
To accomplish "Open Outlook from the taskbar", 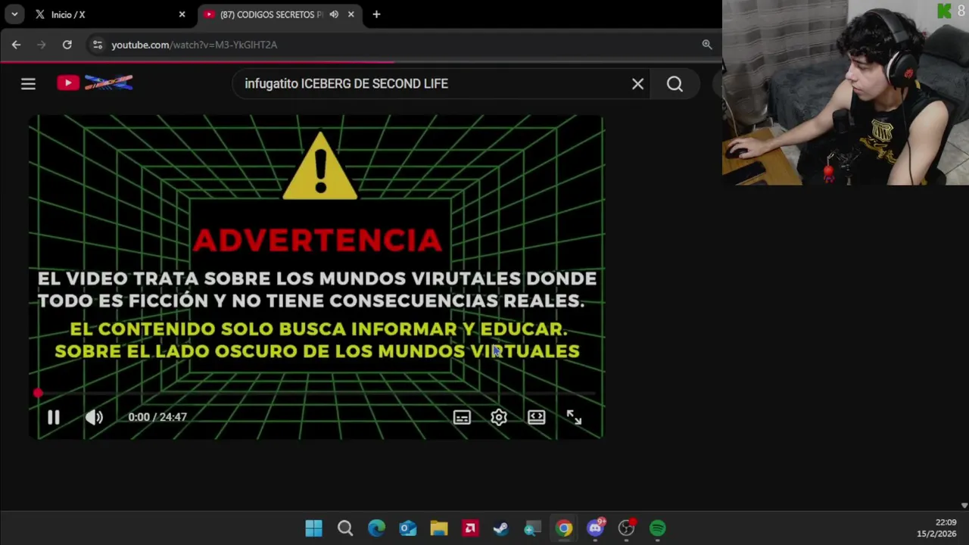I will (408, 528).
